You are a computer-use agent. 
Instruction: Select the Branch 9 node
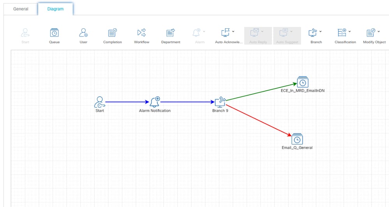click(x=220, y=102)
